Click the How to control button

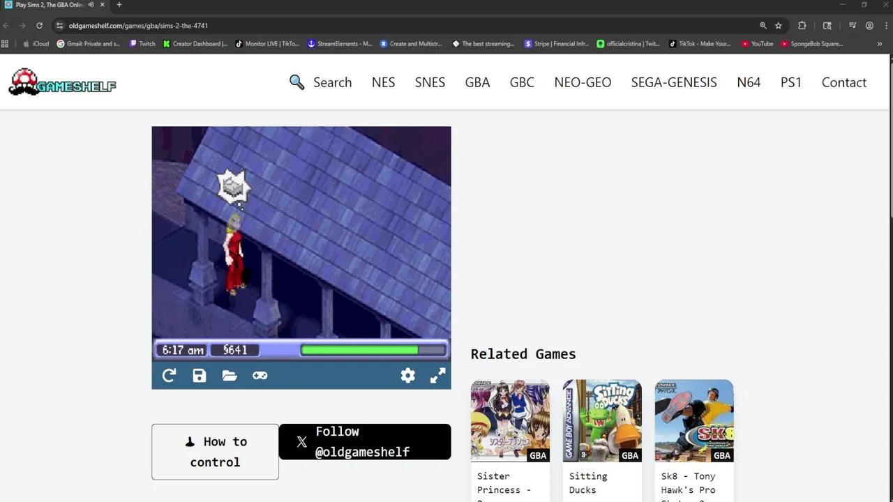click(x=215, y=452)
